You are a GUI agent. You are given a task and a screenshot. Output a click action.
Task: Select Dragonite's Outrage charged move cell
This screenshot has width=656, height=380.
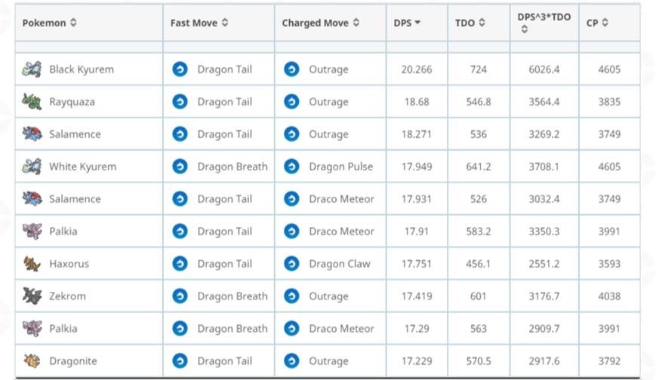coord(328,361)
